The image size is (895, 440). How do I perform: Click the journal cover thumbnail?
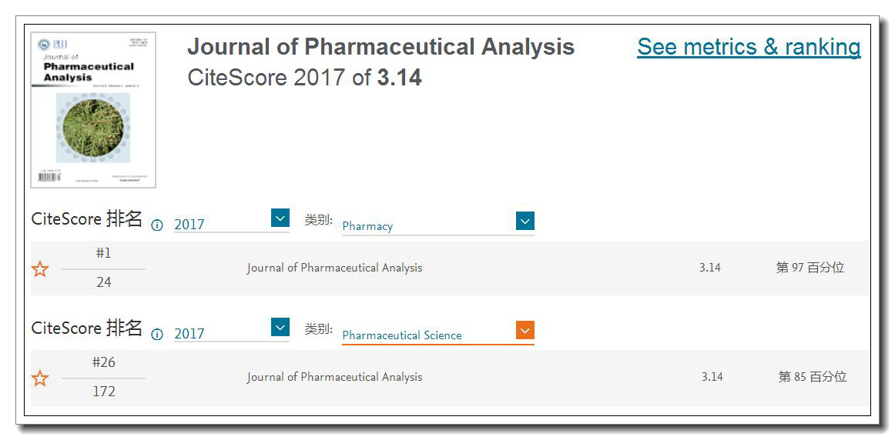(93, 109)
